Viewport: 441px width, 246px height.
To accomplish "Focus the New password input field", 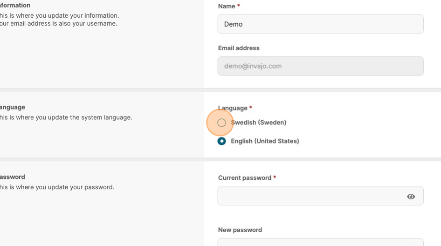I will tap(320, 242).
